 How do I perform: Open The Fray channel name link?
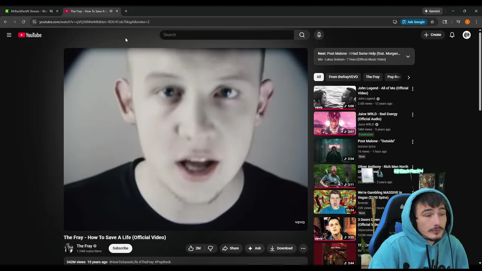click(x=84, y=246)
